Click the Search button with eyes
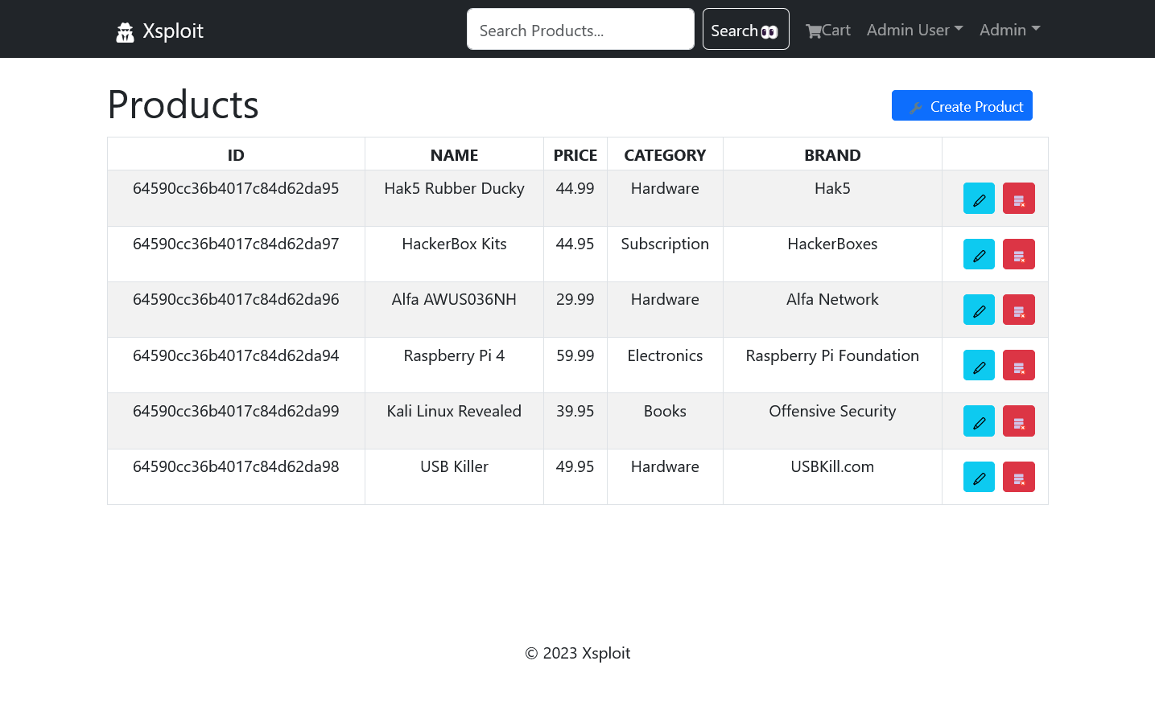Viewport: 1155px width, 706px height. pyautogui.click(x=745, y=29)
